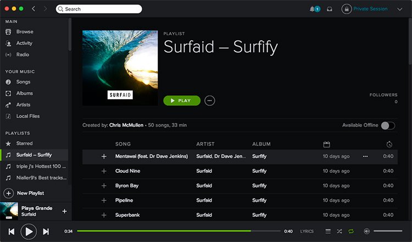The width and height of the screenshot is (412, 242).
Task: Expand the account dropdown chevron
Action: [x=400, y=9]
